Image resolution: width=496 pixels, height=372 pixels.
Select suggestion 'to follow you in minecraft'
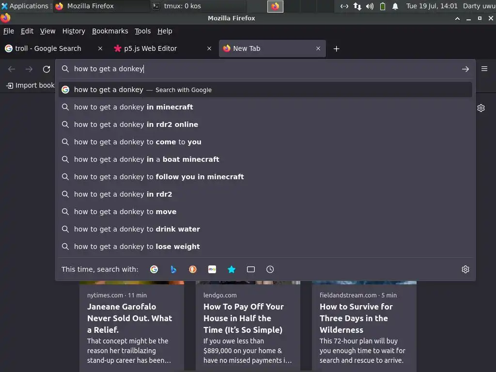pyautogui.click(x=265, y=177)
